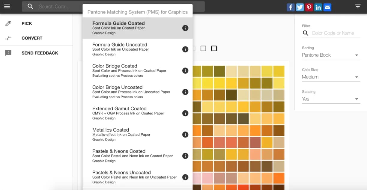Show info for Color Bridge Uncoated
Image resolution: width=367 pixels, height=190 pixels.
point(185,92)
